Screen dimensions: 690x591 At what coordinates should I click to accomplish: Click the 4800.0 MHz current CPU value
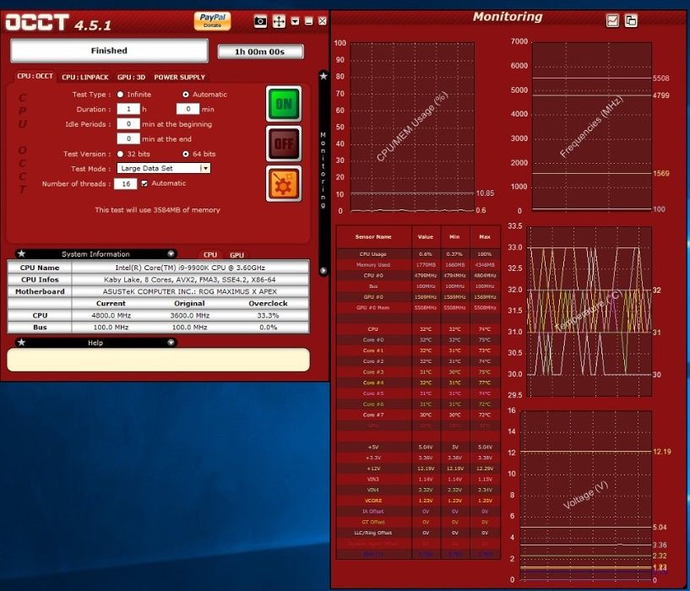click(111, 316)
